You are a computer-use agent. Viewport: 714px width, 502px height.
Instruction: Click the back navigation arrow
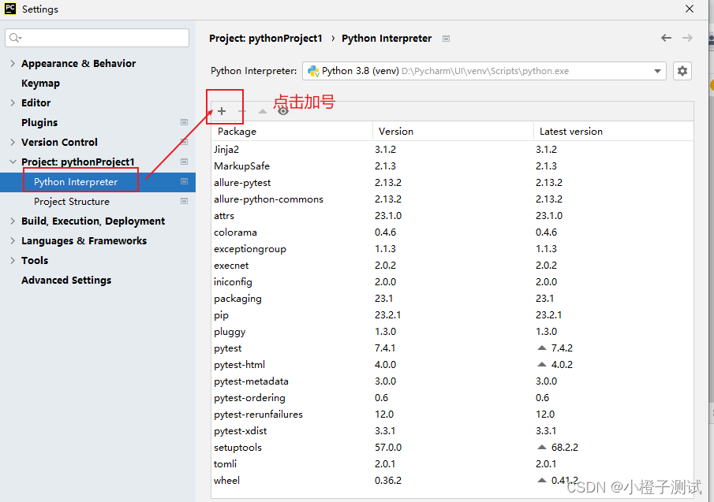(x=666, y=38)
